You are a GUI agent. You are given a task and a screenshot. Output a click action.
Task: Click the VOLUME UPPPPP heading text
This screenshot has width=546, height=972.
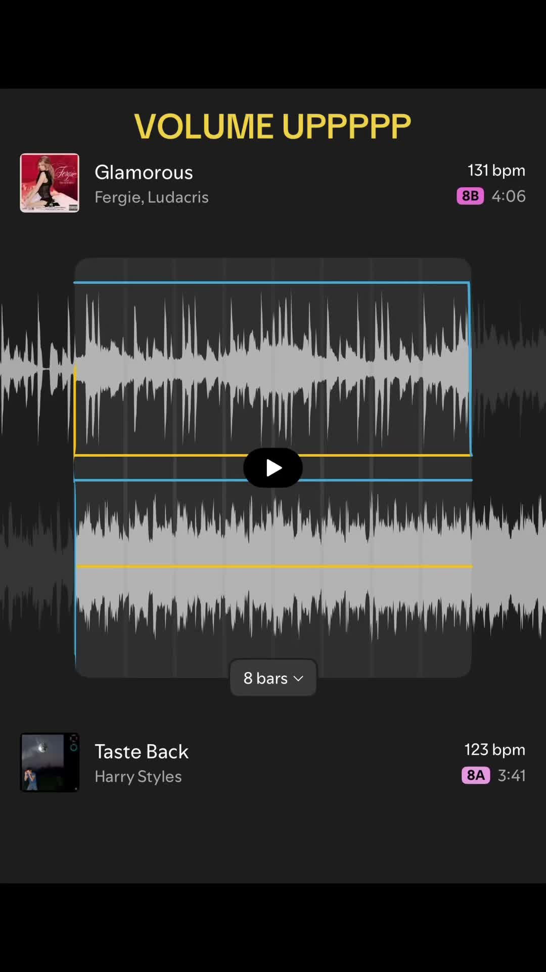click(272, 126)
